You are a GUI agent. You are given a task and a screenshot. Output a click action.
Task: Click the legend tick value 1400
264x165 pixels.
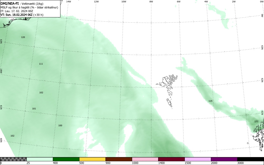(x=162, y=163)
